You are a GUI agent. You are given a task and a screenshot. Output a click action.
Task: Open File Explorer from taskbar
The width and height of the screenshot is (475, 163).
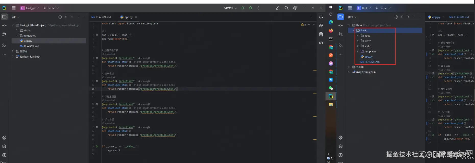(x=331, y=104)
